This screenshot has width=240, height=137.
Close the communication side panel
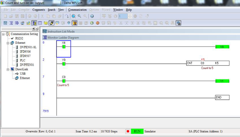[x=37, y=29]
